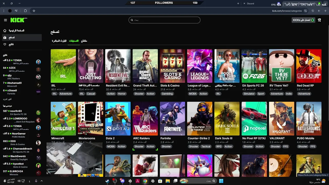Open the VALORANT category thumbnail
Viewport: 329px width, 185px height.
coord(281,119)
